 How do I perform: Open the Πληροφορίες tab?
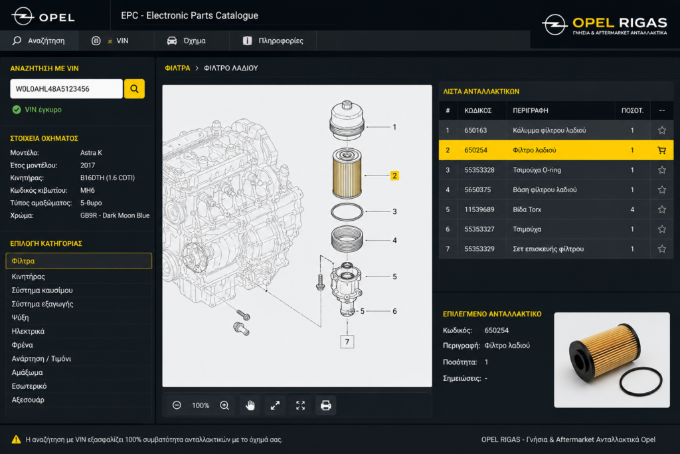point(273,41)
